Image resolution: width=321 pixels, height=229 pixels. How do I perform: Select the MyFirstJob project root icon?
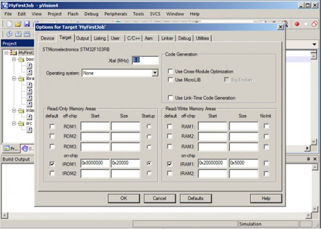coord(14,53)
